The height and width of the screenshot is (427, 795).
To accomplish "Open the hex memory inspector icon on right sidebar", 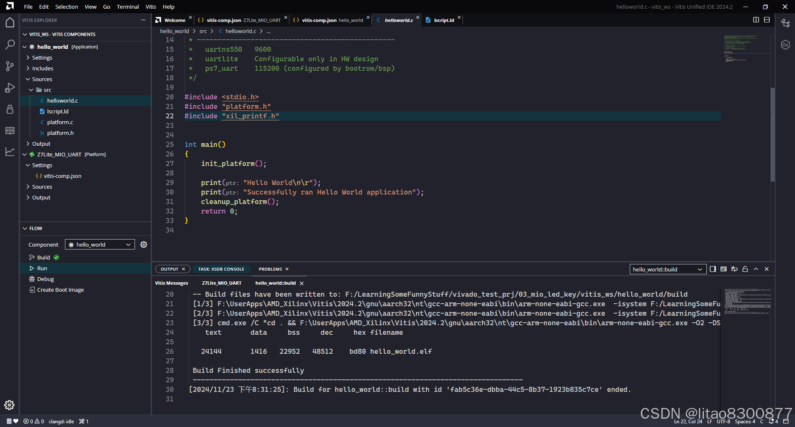I will click(785, 45).
